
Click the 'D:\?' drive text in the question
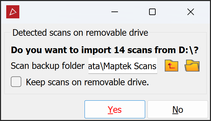(x=188, y=50)
